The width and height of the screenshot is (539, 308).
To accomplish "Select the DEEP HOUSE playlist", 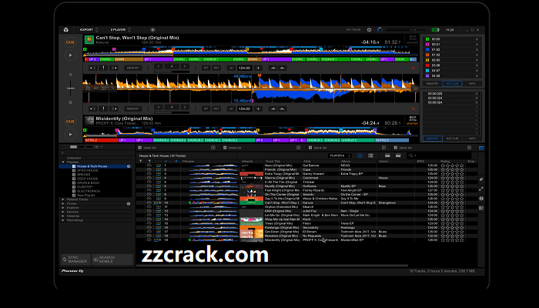I will coord(87,179).
